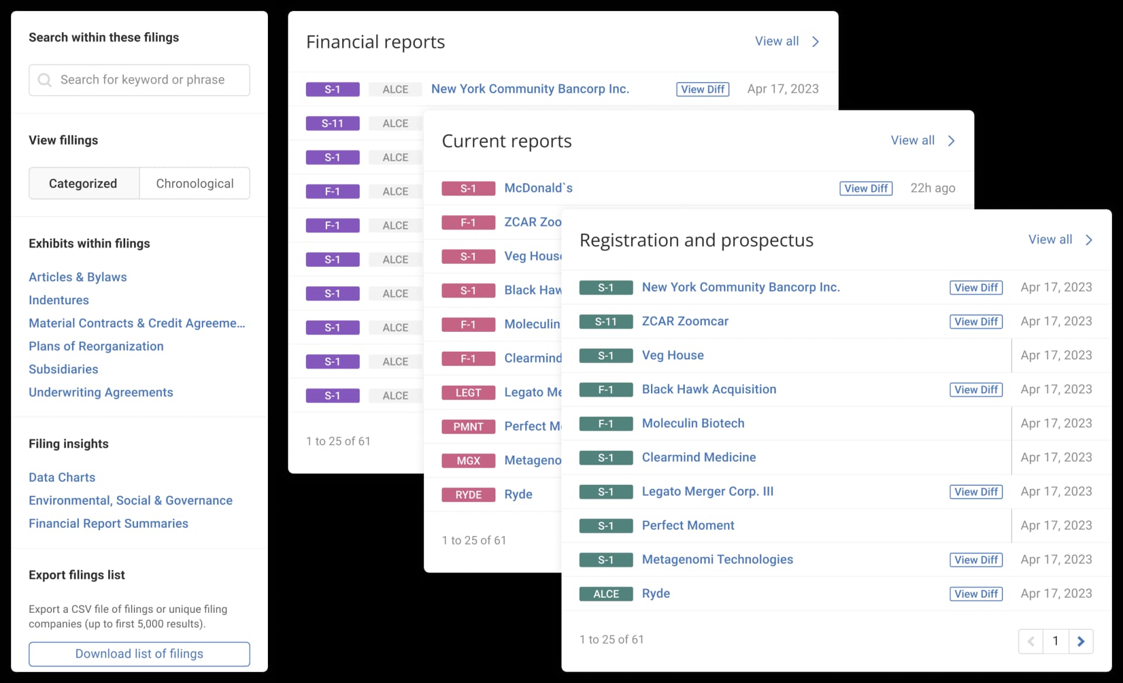
Task: Click green S-1 tag beside Perfect Moment
Action: [x=606, y=526]
